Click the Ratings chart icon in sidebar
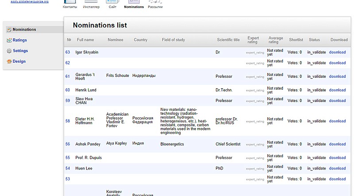The image size is (354, 196). click(x=9, y=40)
